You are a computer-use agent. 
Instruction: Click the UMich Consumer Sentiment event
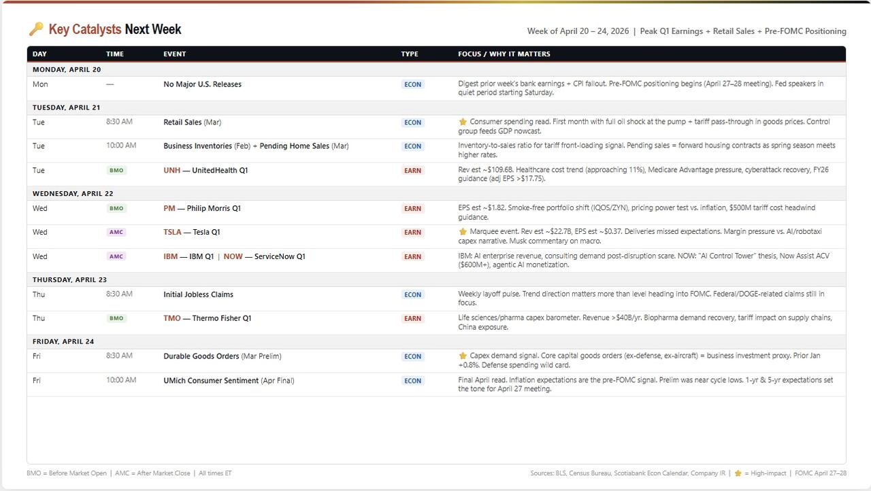coord(211,381)
